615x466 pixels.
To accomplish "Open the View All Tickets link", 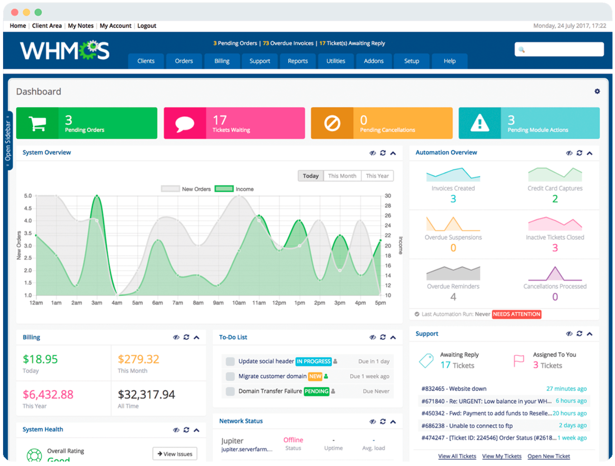I will click(457, 456).
